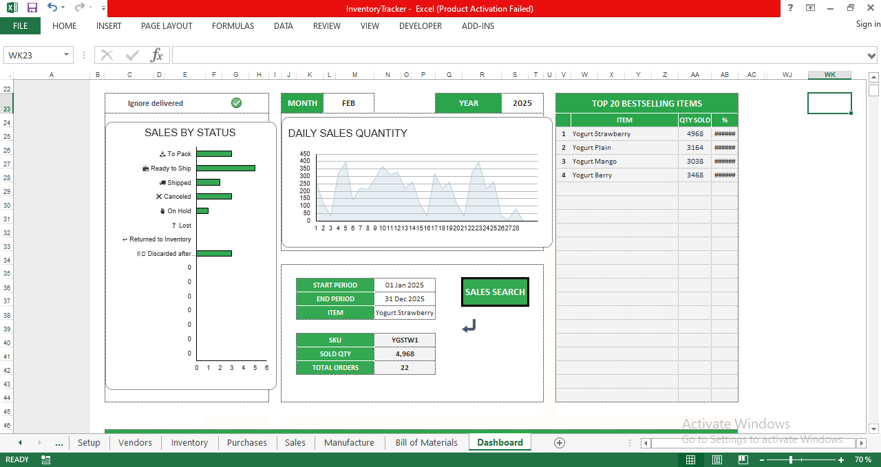The width and height of the screenshot is (881, 467).
Task: Select the Yogurt Strawberry item search cell
Action: (x=405, y=312)
